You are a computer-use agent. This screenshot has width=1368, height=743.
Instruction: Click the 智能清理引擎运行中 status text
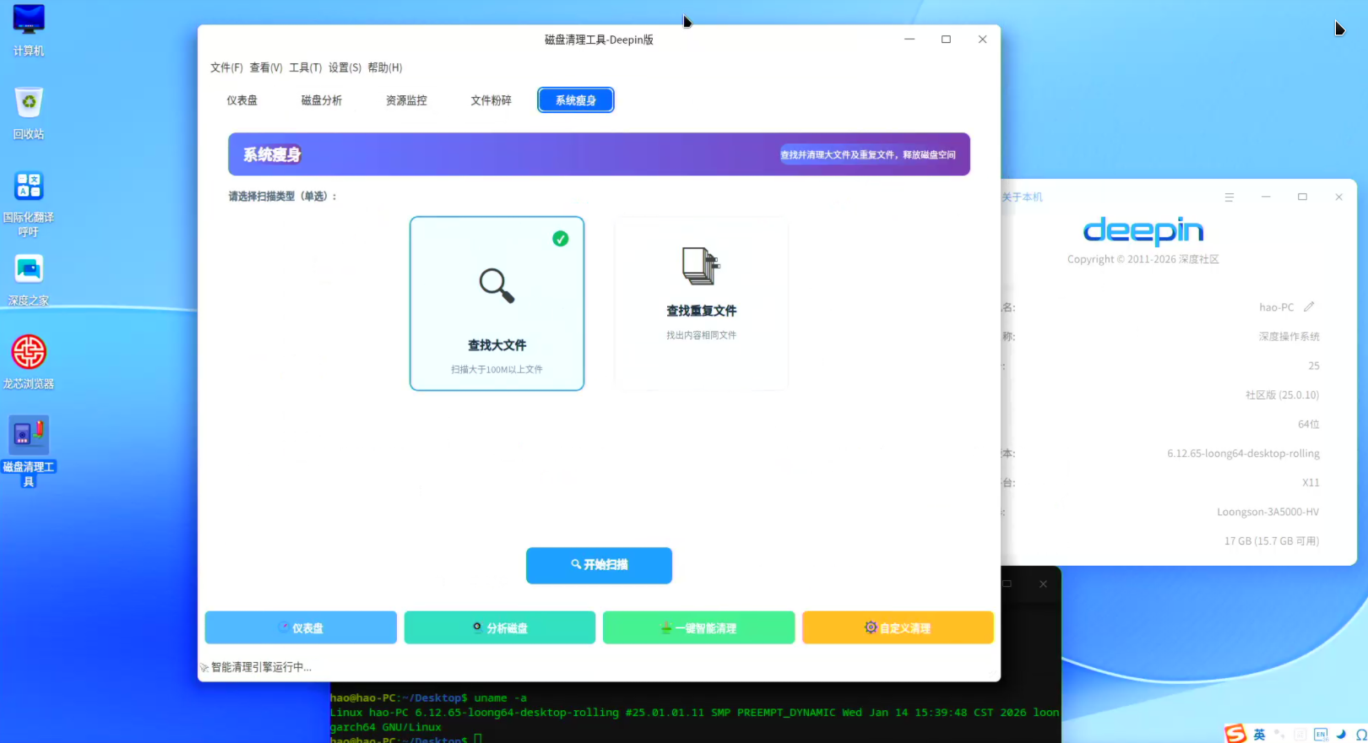[x=261, y=667]
